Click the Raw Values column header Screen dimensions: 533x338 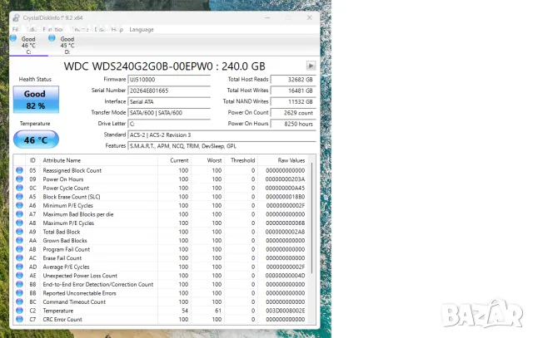coord(283,160)
